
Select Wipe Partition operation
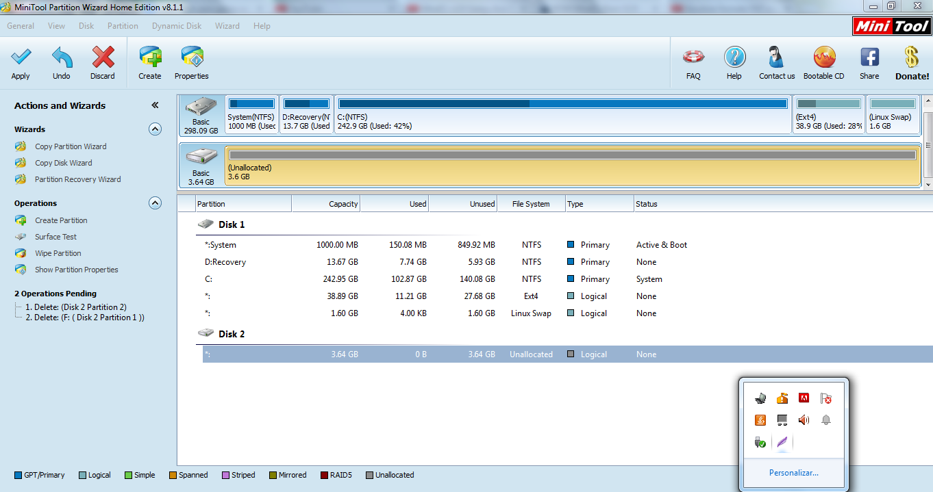(58, 253)
